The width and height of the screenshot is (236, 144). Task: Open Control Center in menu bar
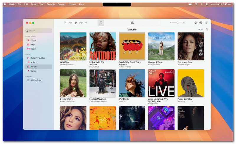click(207, 4)
